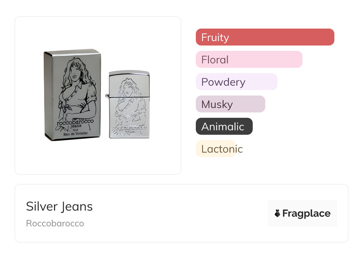The image size is (363, 257).
Task: Choose the Powdery accord bar
Action: click(x=236, y=82)
